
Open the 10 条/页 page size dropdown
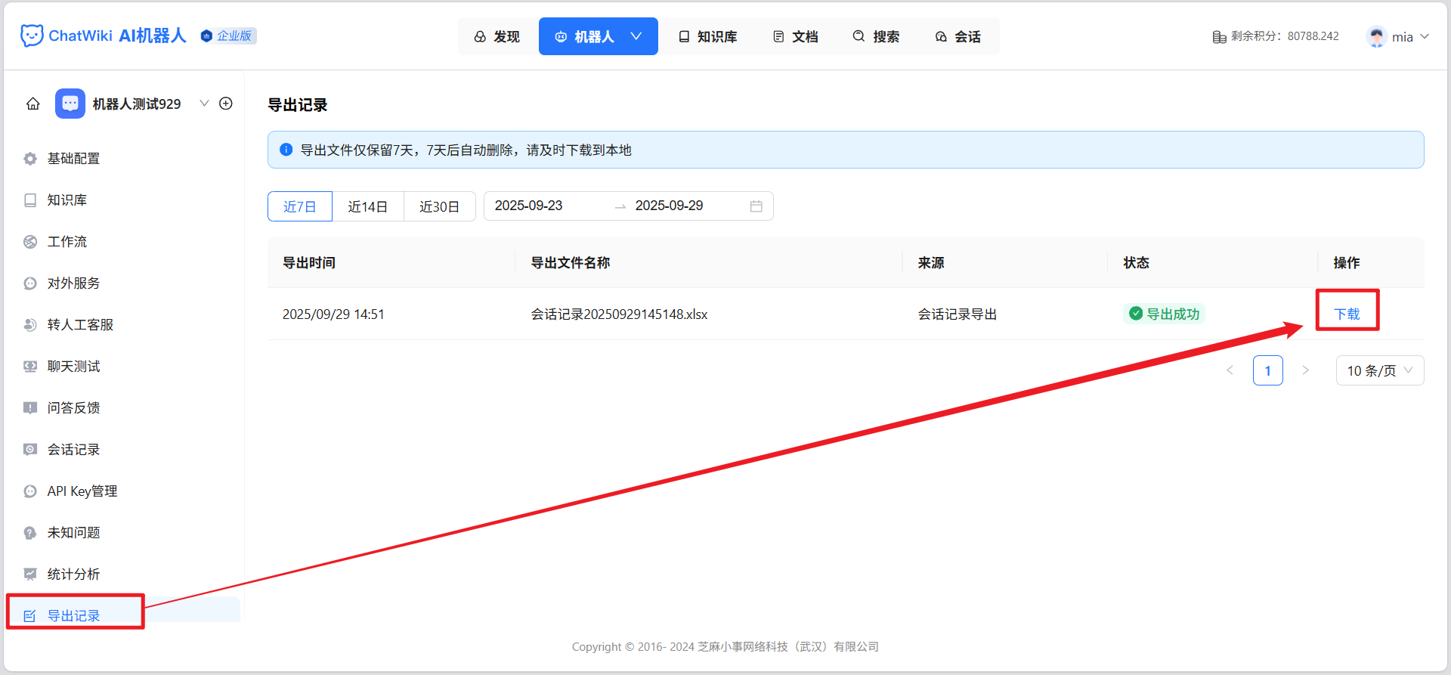pyautogui.click(x=1380, y=370)
